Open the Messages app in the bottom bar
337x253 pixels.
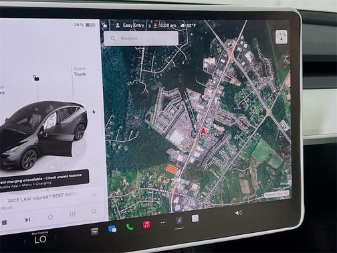[x=112, y=230]
